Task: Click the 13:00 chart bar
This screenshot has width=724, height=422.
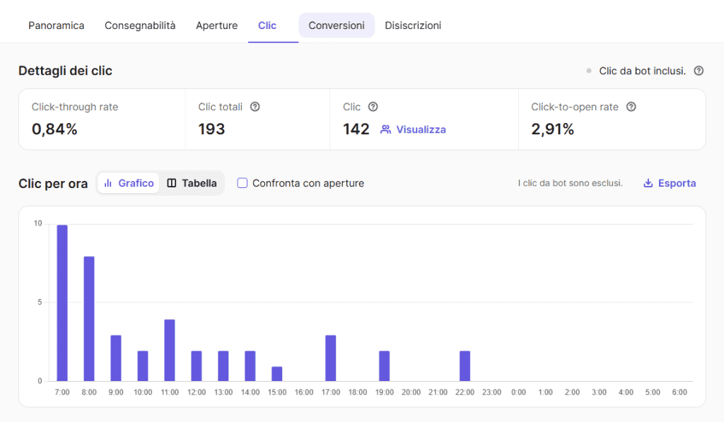Action: [223, 366]
